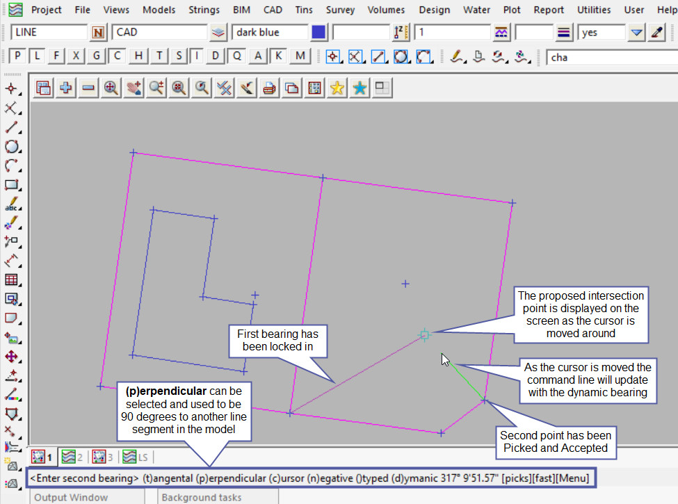Click the printer icon in view toolbar
Screen dimensions: 678x504
269,88
